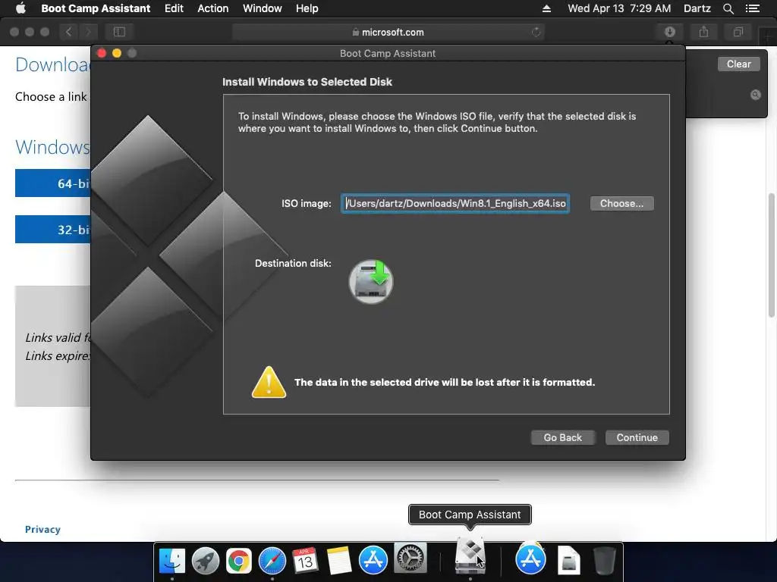Screen dimensions: 777x582
Task: Open the disk image document in Dock
Action: (568, 561)
